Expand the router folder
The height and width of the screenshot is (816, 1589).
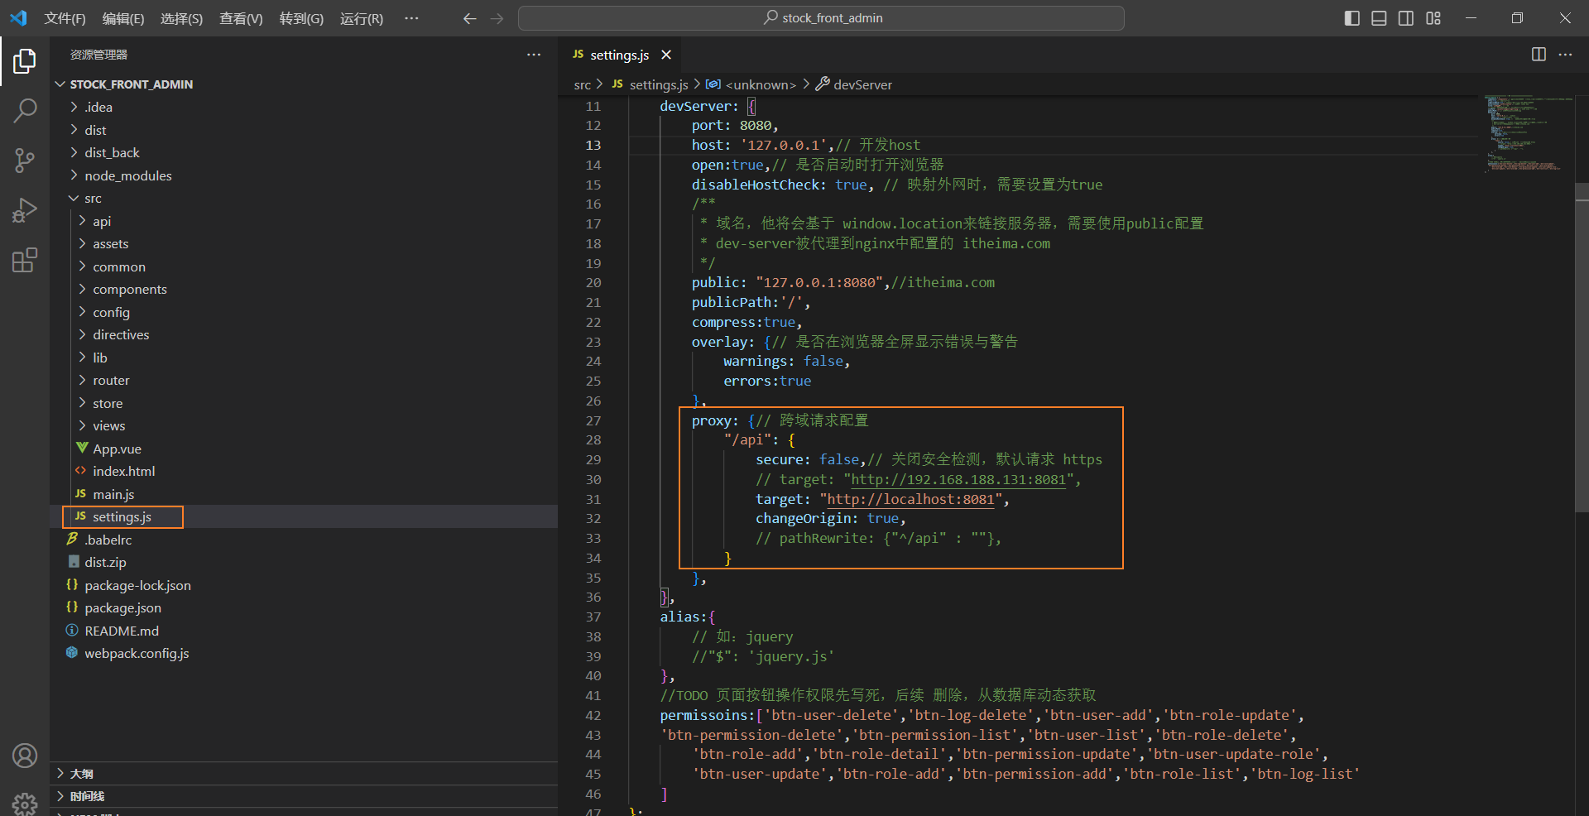[x=304, y=380]
